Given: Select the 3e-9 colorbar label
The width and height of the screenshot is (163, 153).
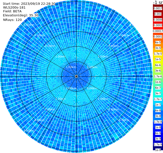Looking at the screenshot, I should coord(158,139).
